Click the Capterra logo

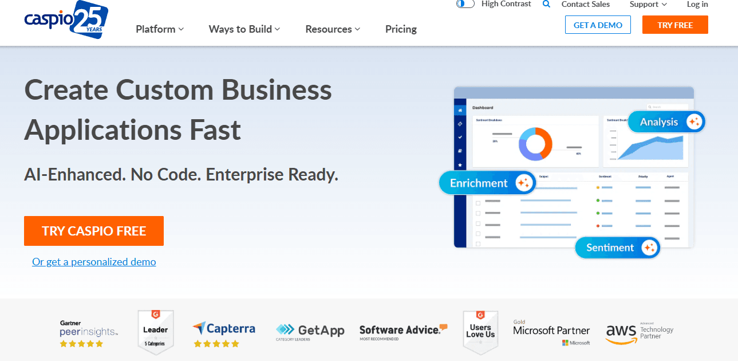[x=224, y=335]
